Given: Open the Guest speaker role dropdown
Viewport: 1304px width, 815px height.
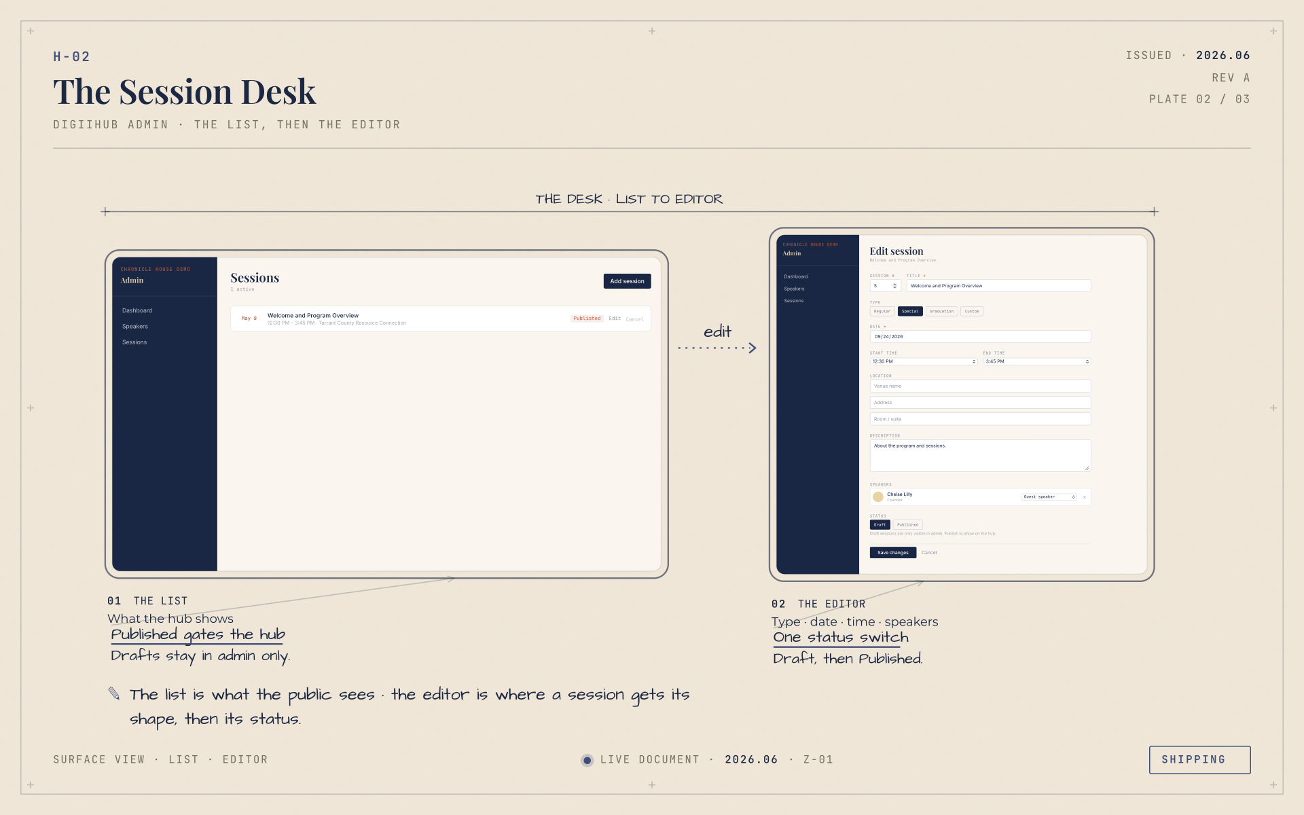Looking at the screenshot, I should [1049, 497].
